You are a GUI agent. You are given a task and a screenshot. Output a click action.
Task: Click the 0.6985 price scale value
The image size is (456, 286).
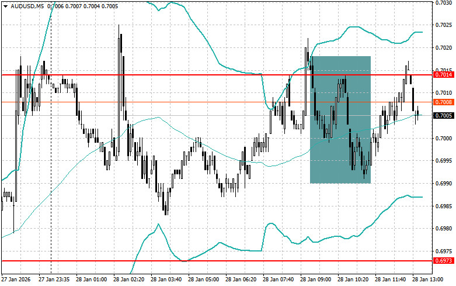tap(444, 206)
